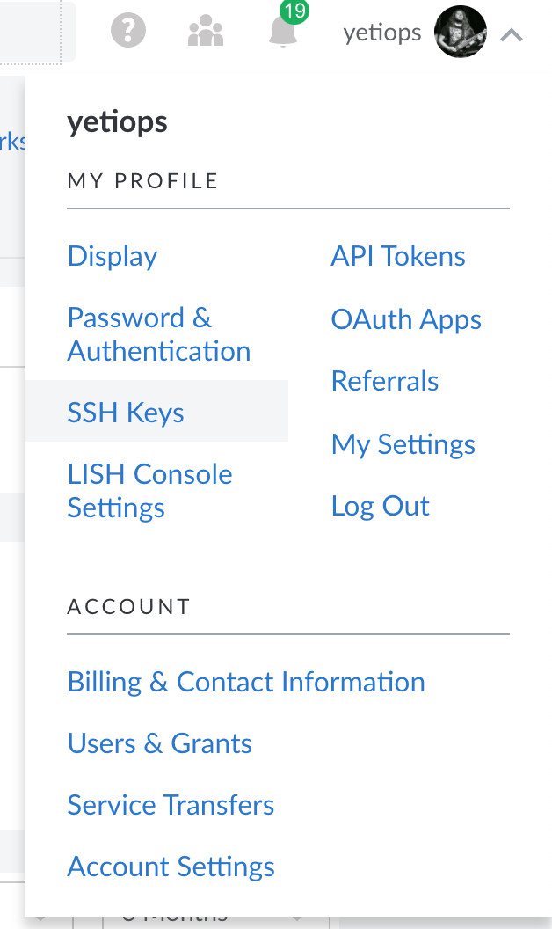The width and height of the screenshot is (552, 929).
Task: Open the help menu via the question mark icon
Action: [x=128, y=32]
